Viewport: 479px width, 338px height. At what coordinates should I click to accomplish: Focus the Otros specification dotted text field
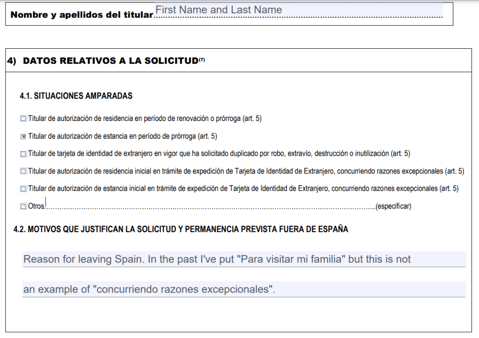pyautogui.click(x=211, y=205)
